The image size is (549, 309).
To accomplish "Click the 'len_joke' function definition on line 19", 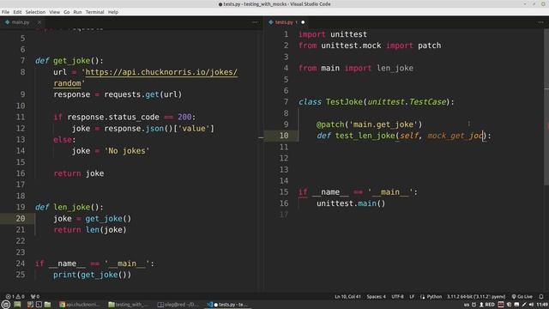I will point(72,207).
